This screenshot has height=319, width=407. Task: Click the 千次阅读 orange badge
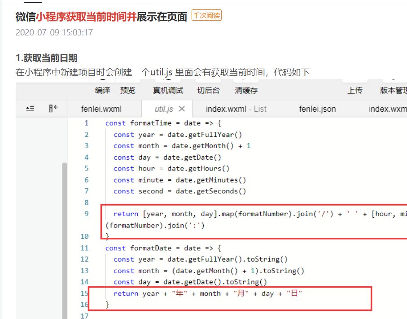(x=206, y=15)
